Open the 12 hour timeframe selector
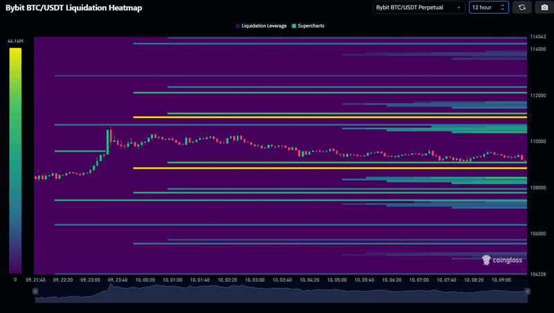The width and height of the screenshot is (554, 313). click(x=489, y=8)
